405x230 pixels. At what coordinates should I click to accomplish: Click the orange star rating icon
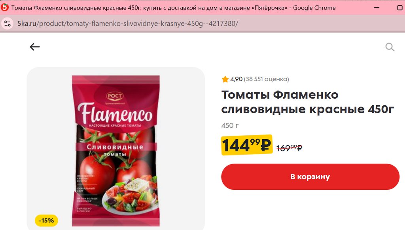click(225, 79)
